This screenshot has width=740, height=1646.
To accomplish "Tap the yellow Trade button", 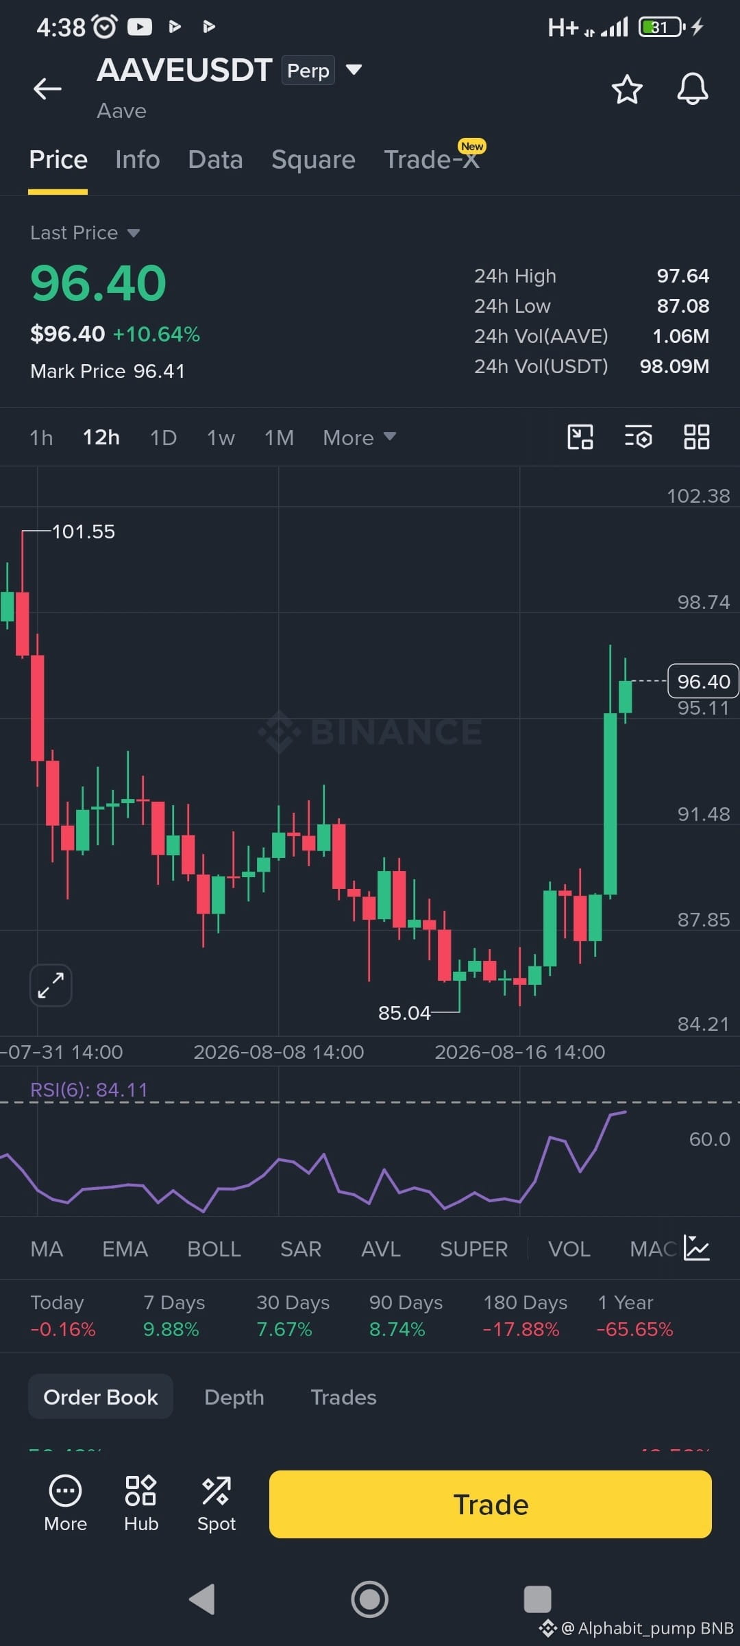I will [x=491, y=1504].
